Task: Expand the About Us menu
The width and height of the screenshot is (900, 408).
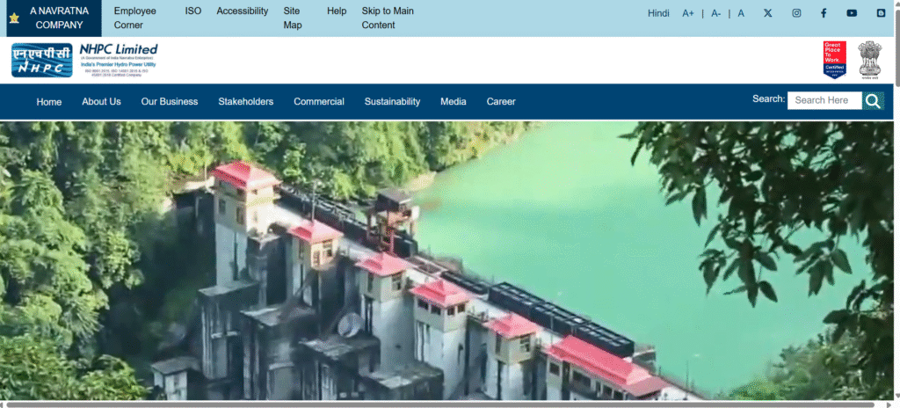Action: [x=102, y=102]
